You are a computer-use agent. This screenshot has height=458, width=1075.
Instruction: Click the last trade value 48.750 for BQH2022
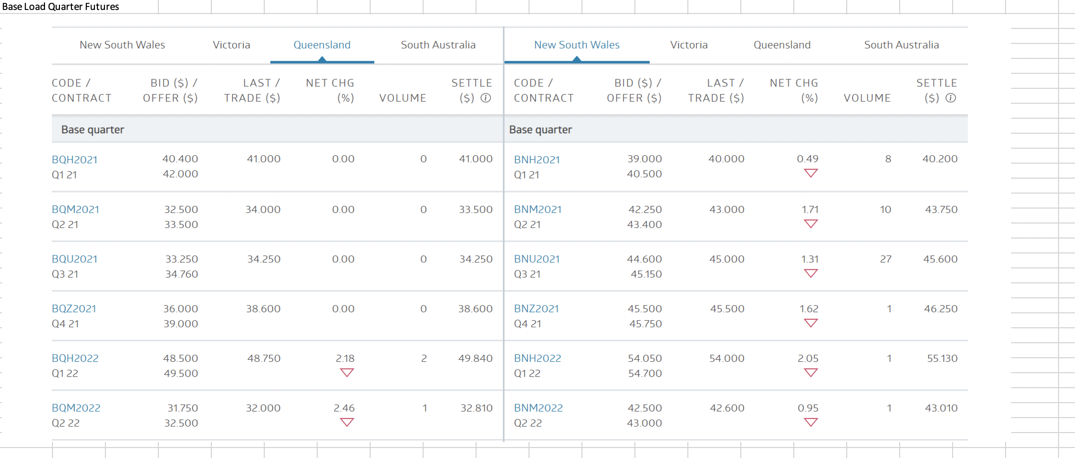pyautogui.click(x=264, y=358)
